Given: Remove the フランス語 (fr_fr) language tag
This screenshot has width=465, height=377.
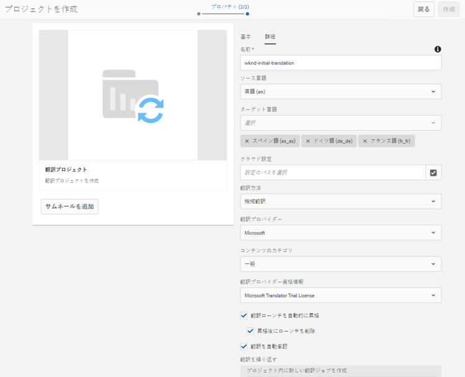Looking at the screenshot, I should tap(365, 141).
